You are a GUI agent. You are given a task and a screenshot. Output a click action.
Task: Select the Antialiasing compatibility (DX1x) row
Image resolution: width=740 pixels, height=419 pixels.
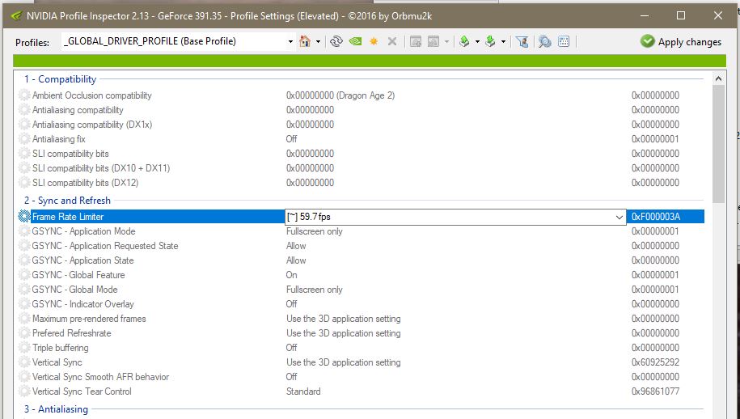[362, 125]
